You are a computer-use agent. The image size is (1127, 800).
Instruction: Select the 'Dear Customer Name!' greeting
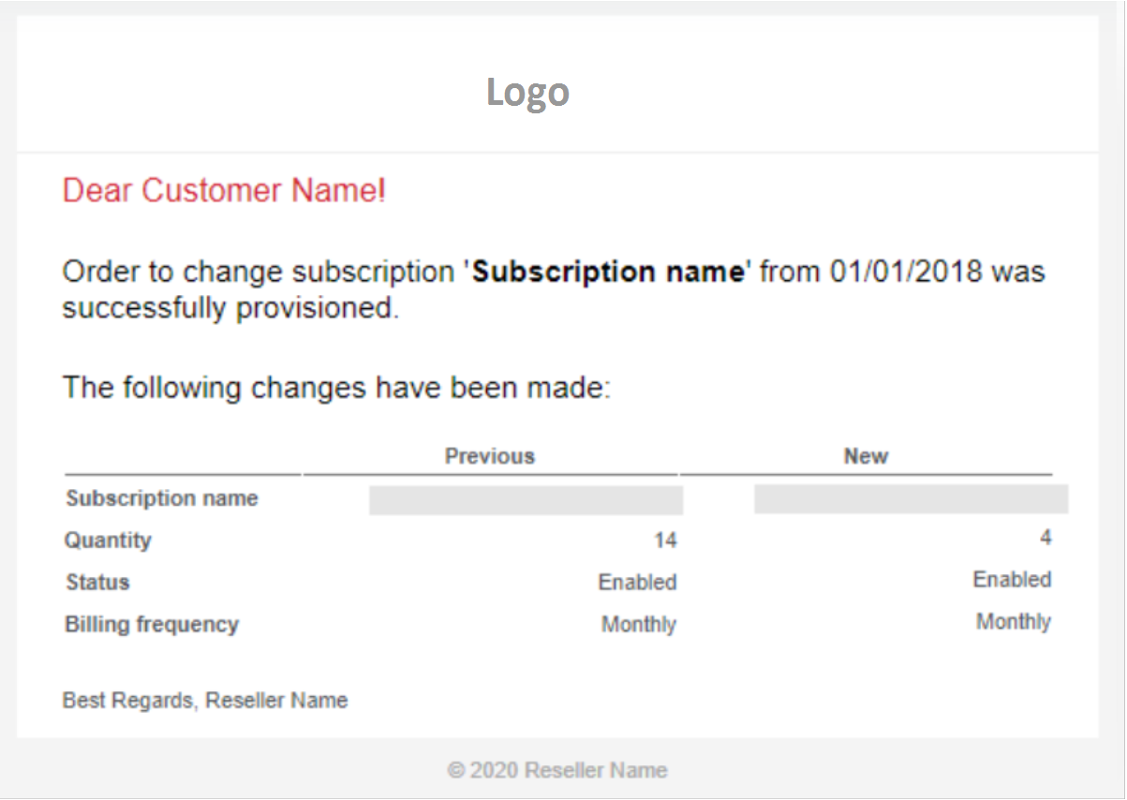click(x=224, y=191)
